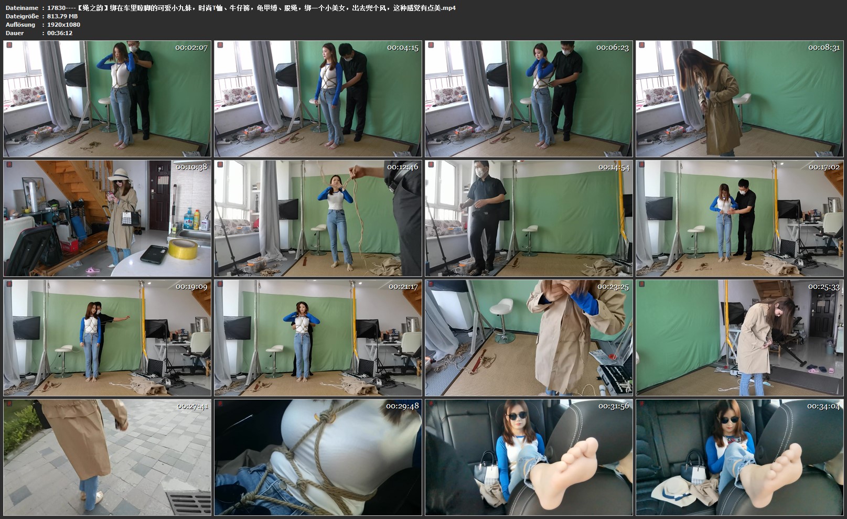Click red corner icon on 00:19:09 thumbnail
Viewport: 847px width, 519px height.
9,285
